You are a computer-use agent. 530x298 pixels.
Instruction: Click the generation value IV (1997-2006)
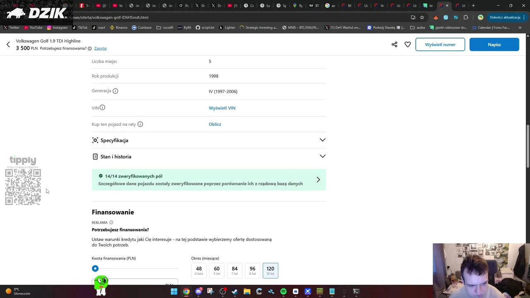(223, 91)
